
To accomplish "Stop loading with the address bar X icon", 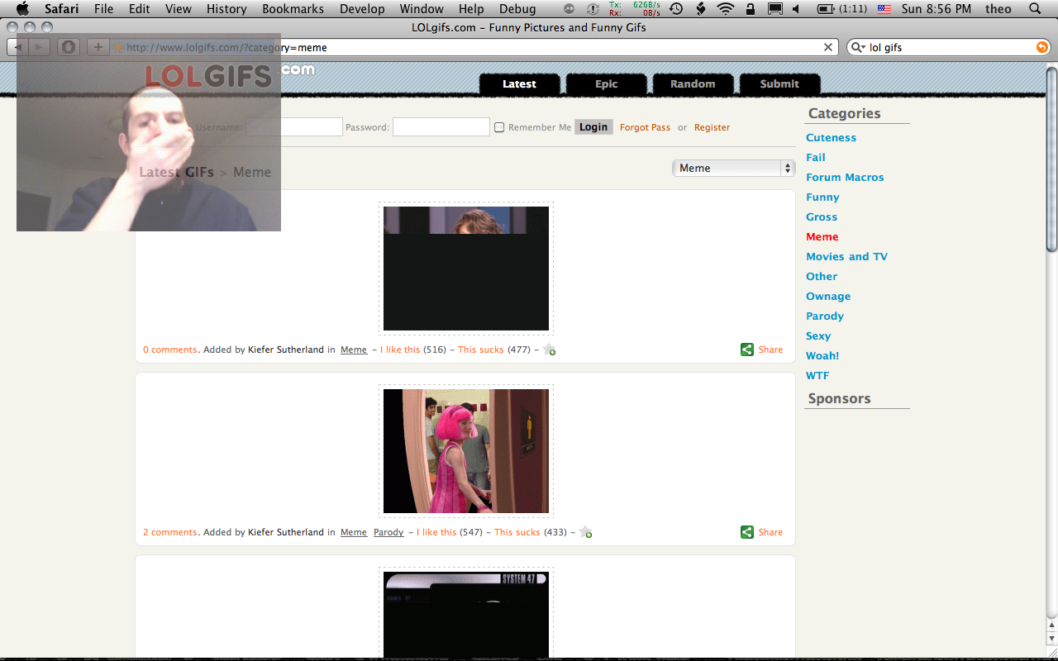I will click(828, 47).
